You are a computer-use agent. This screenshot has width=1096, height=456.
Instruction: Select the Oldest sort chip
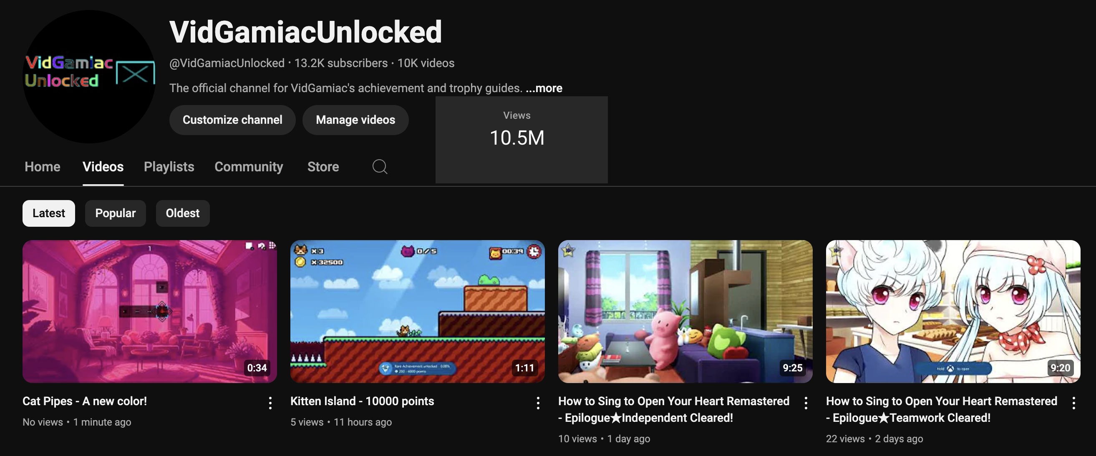pos(182,213)
